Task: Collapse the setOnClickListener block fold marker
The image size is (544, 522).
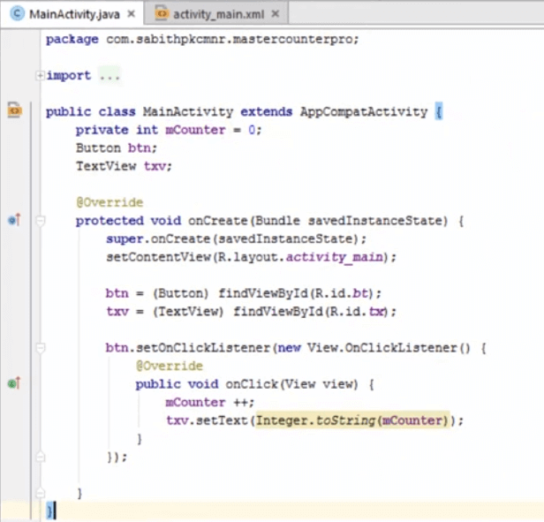Action: point(41,348)
